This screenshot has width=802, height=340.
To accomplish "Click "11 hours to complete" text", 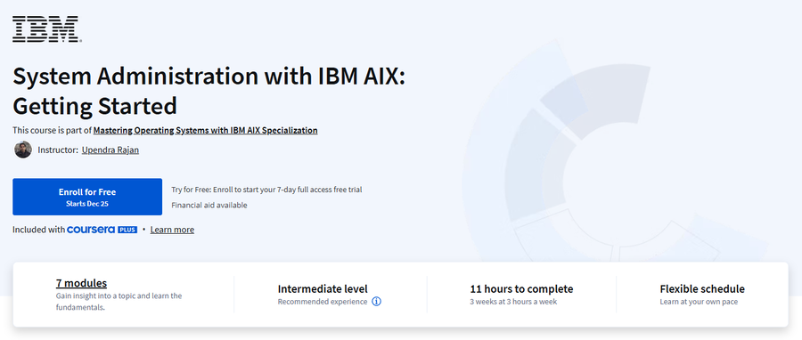I will tap(521, 289).
